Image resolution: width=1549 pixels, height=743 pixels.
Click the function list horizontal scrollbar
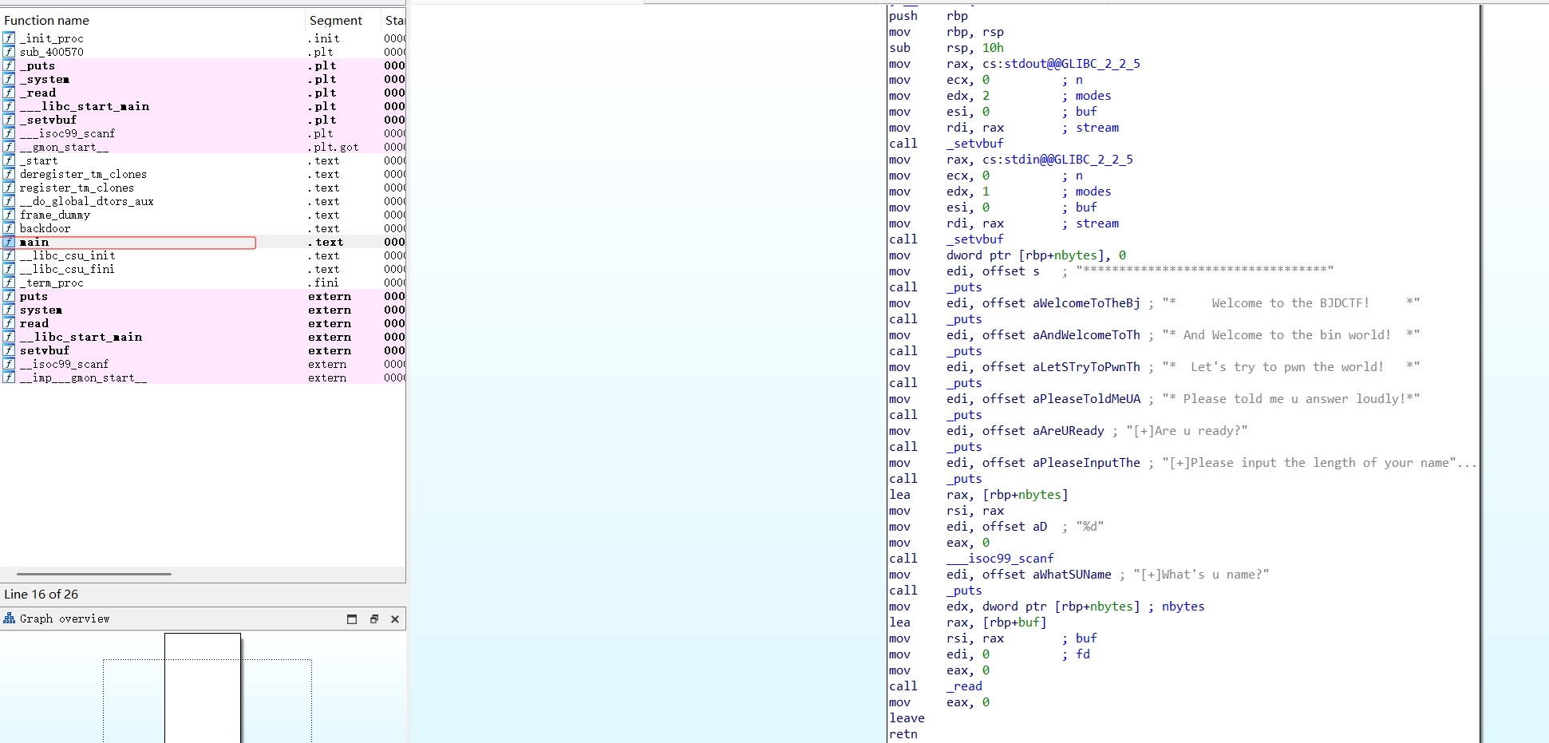(94, 574)
